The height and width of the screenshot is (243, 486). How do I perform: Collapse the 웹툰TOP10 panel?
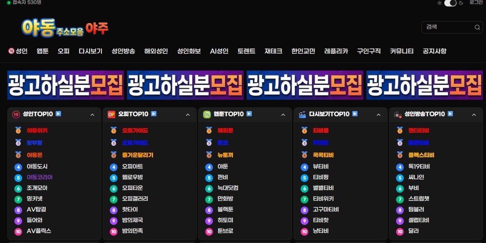(x=283, y=115)
